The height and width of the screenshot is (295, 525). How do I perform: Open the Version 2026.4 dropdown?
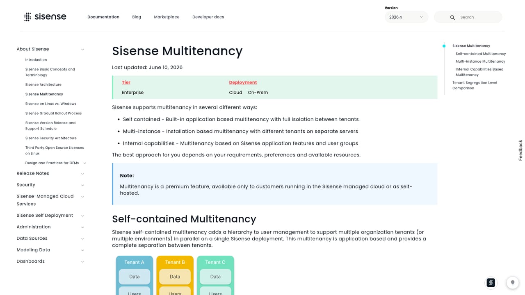coord(406,17)
